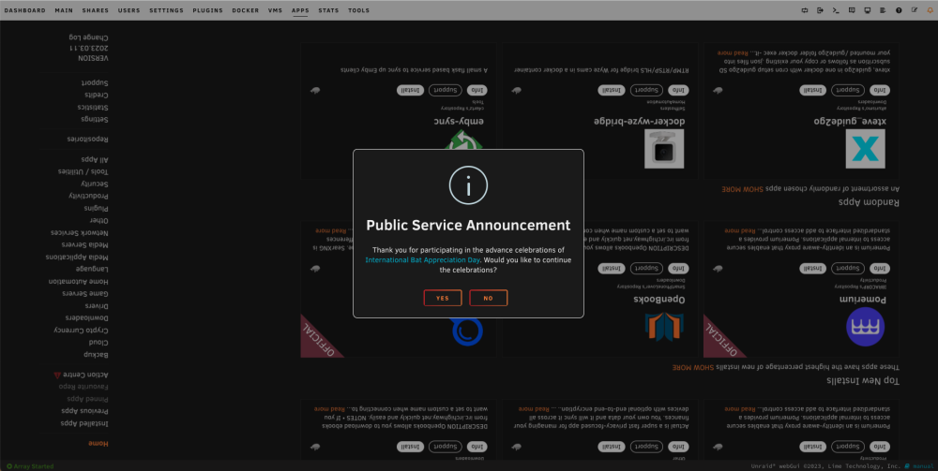
Task: Install the xteve_guide2go app
Action: pyautogui.click(x=813, y=90)
